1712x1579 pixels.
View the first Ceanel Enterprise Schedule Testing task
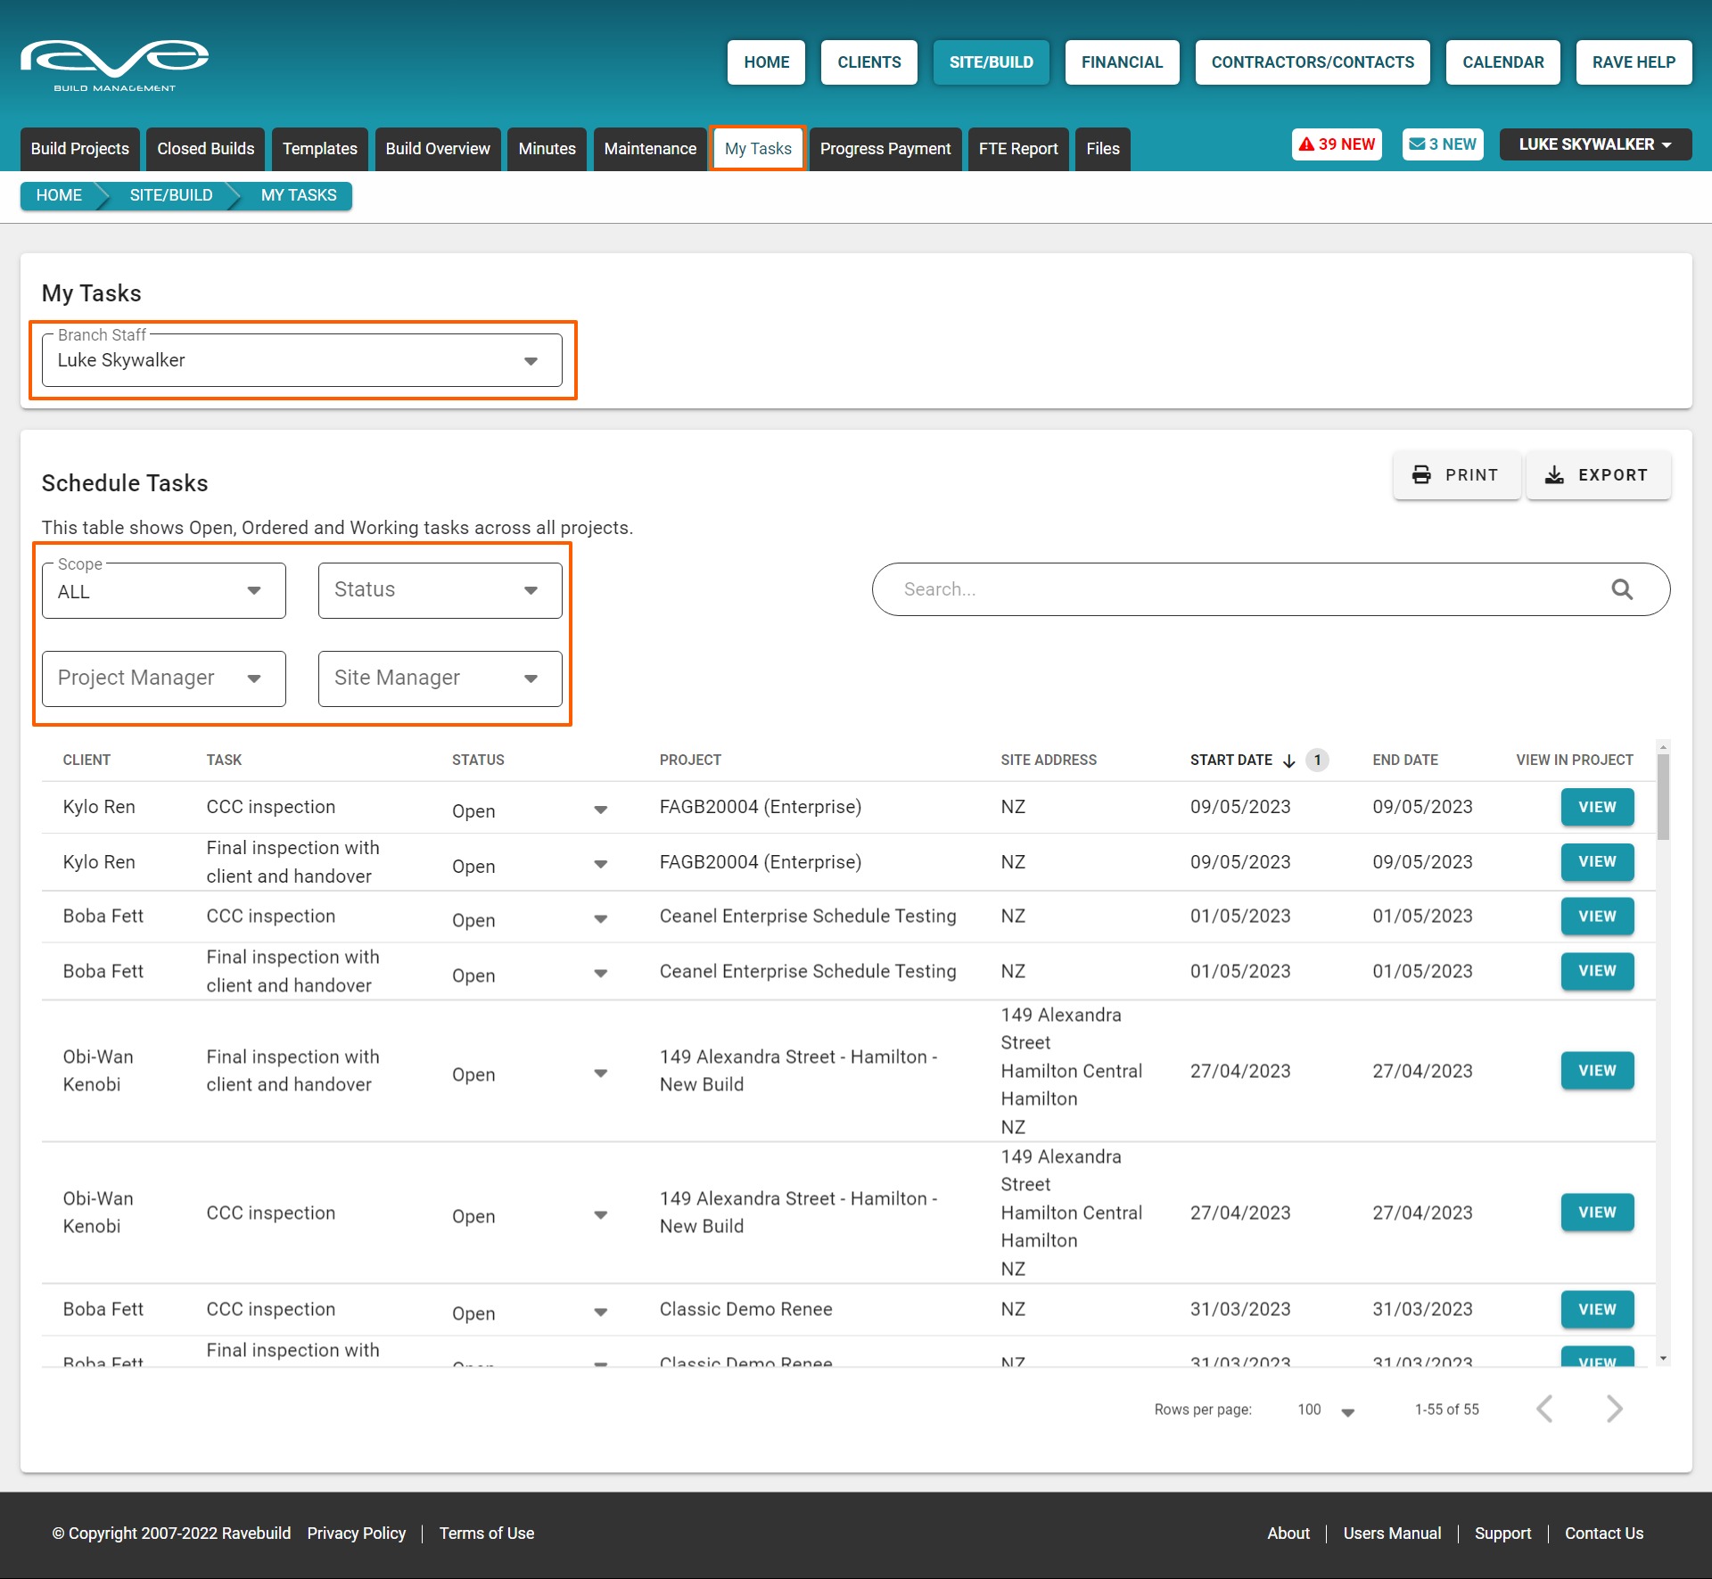click(x=1596, y=917)
